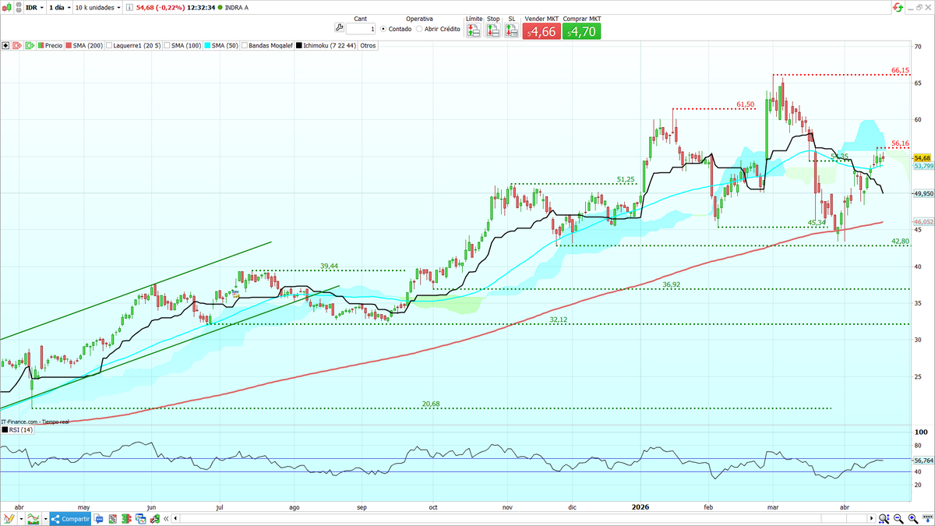Click the 56,764 RSI value label
935x526 pixels.
pyautogui.click(x=923, y=461)
